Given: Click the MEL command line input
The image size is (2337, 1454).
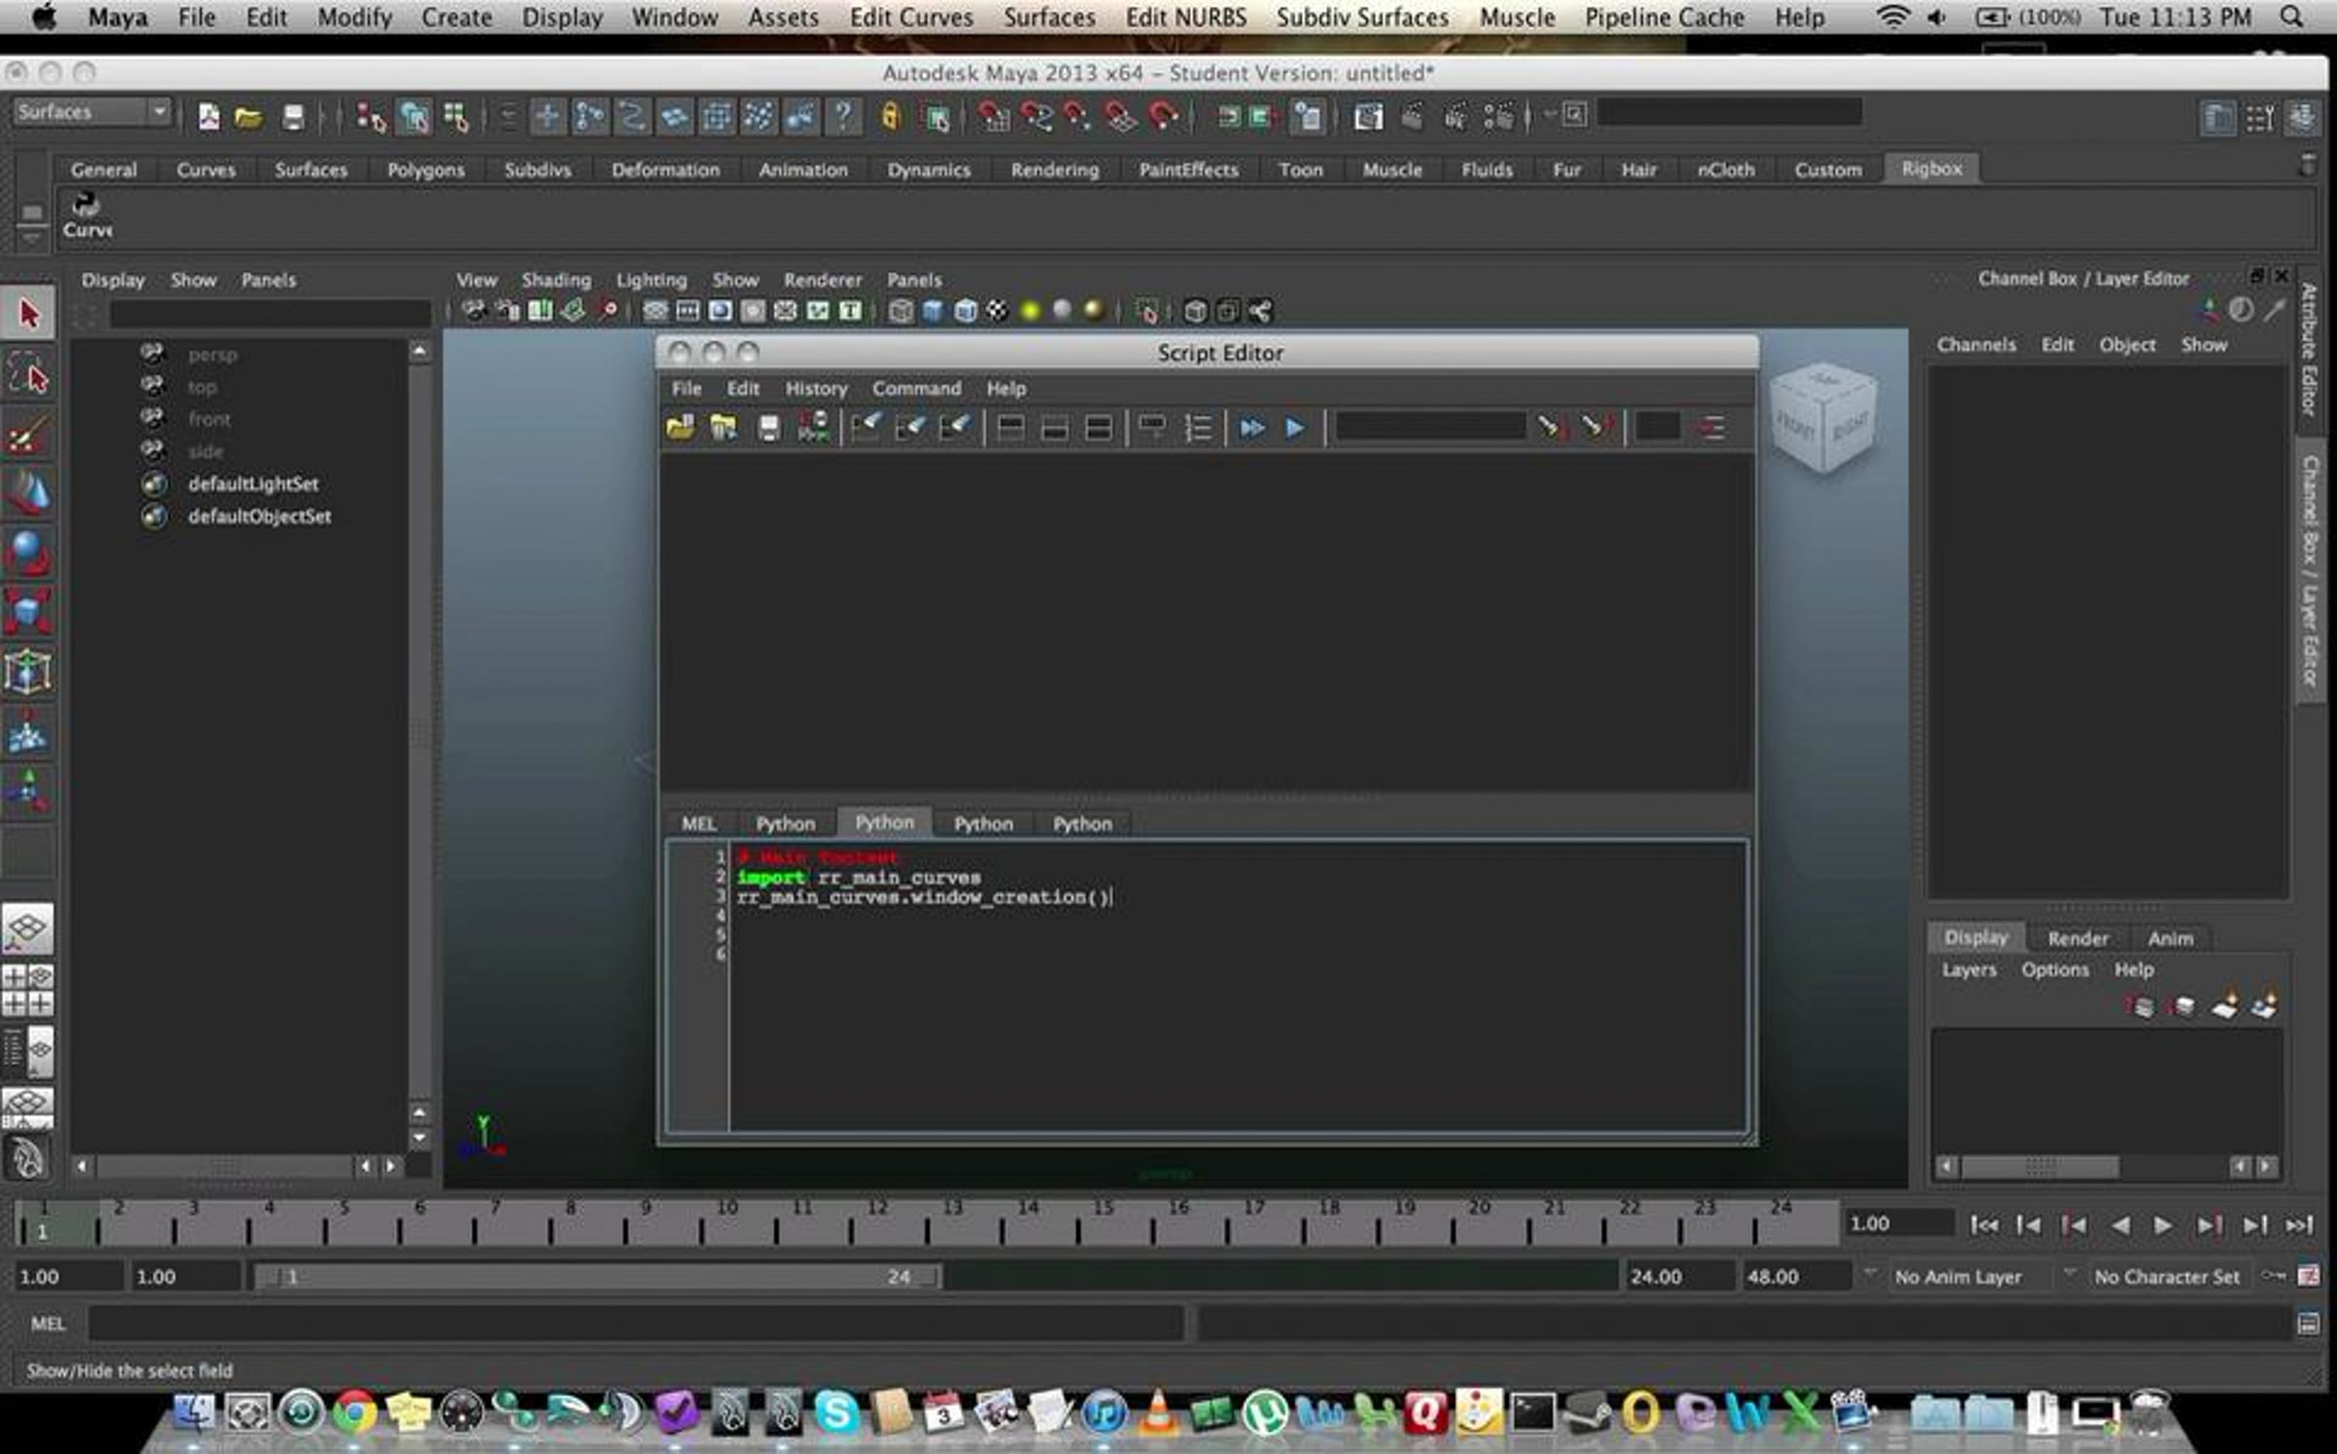Looking at the screenshot, I should point(637,1324).
